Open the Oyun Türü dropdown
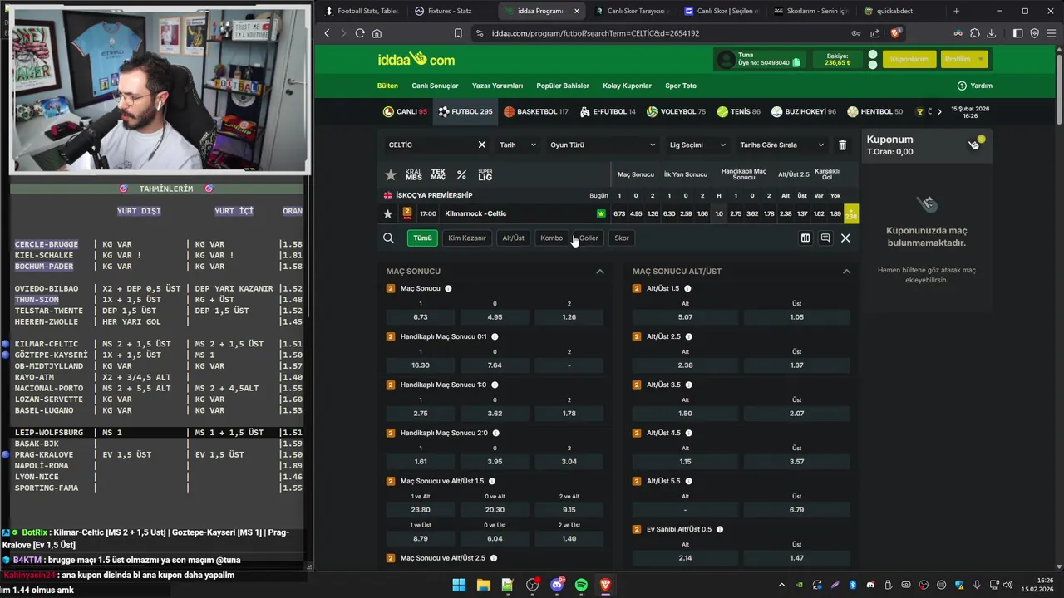 coord(603,145)
